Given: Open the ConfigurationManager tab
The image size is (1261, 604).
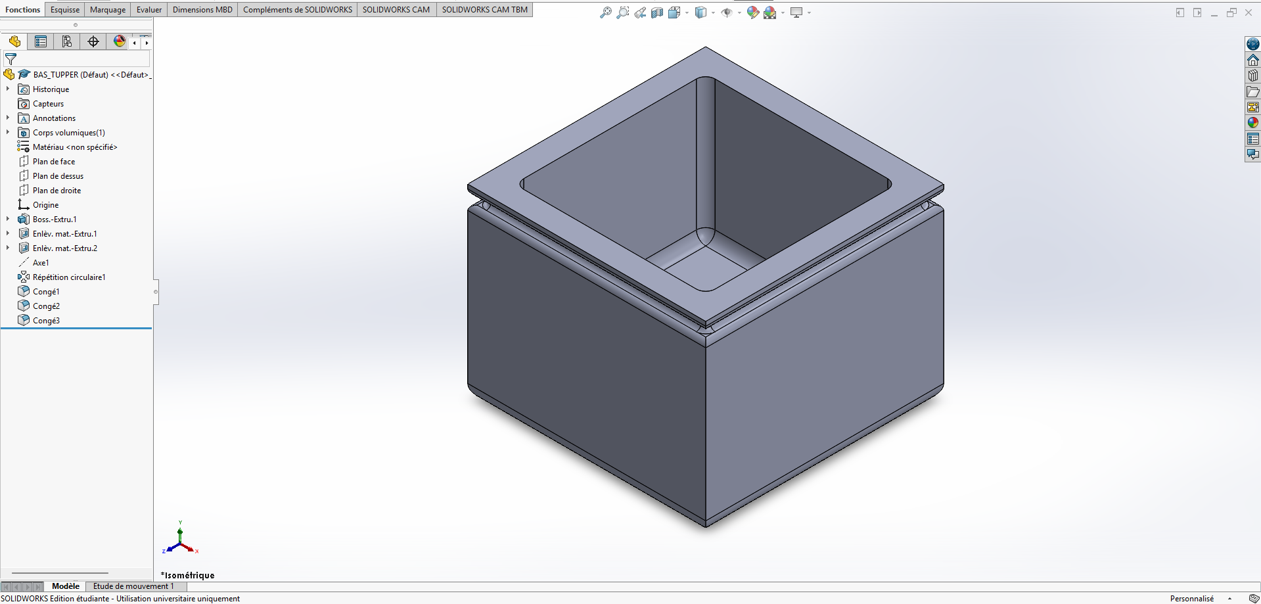Looking at the screenshot, I should [x=67, y=42].
